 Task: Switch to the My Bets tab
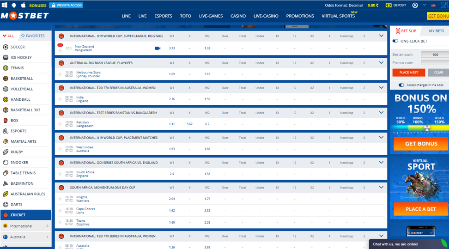click(436, 31)
